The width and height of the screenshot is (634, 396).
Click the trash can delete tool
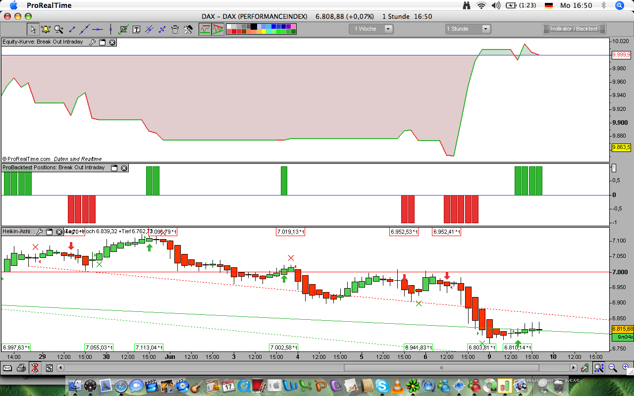pos(175,29)
